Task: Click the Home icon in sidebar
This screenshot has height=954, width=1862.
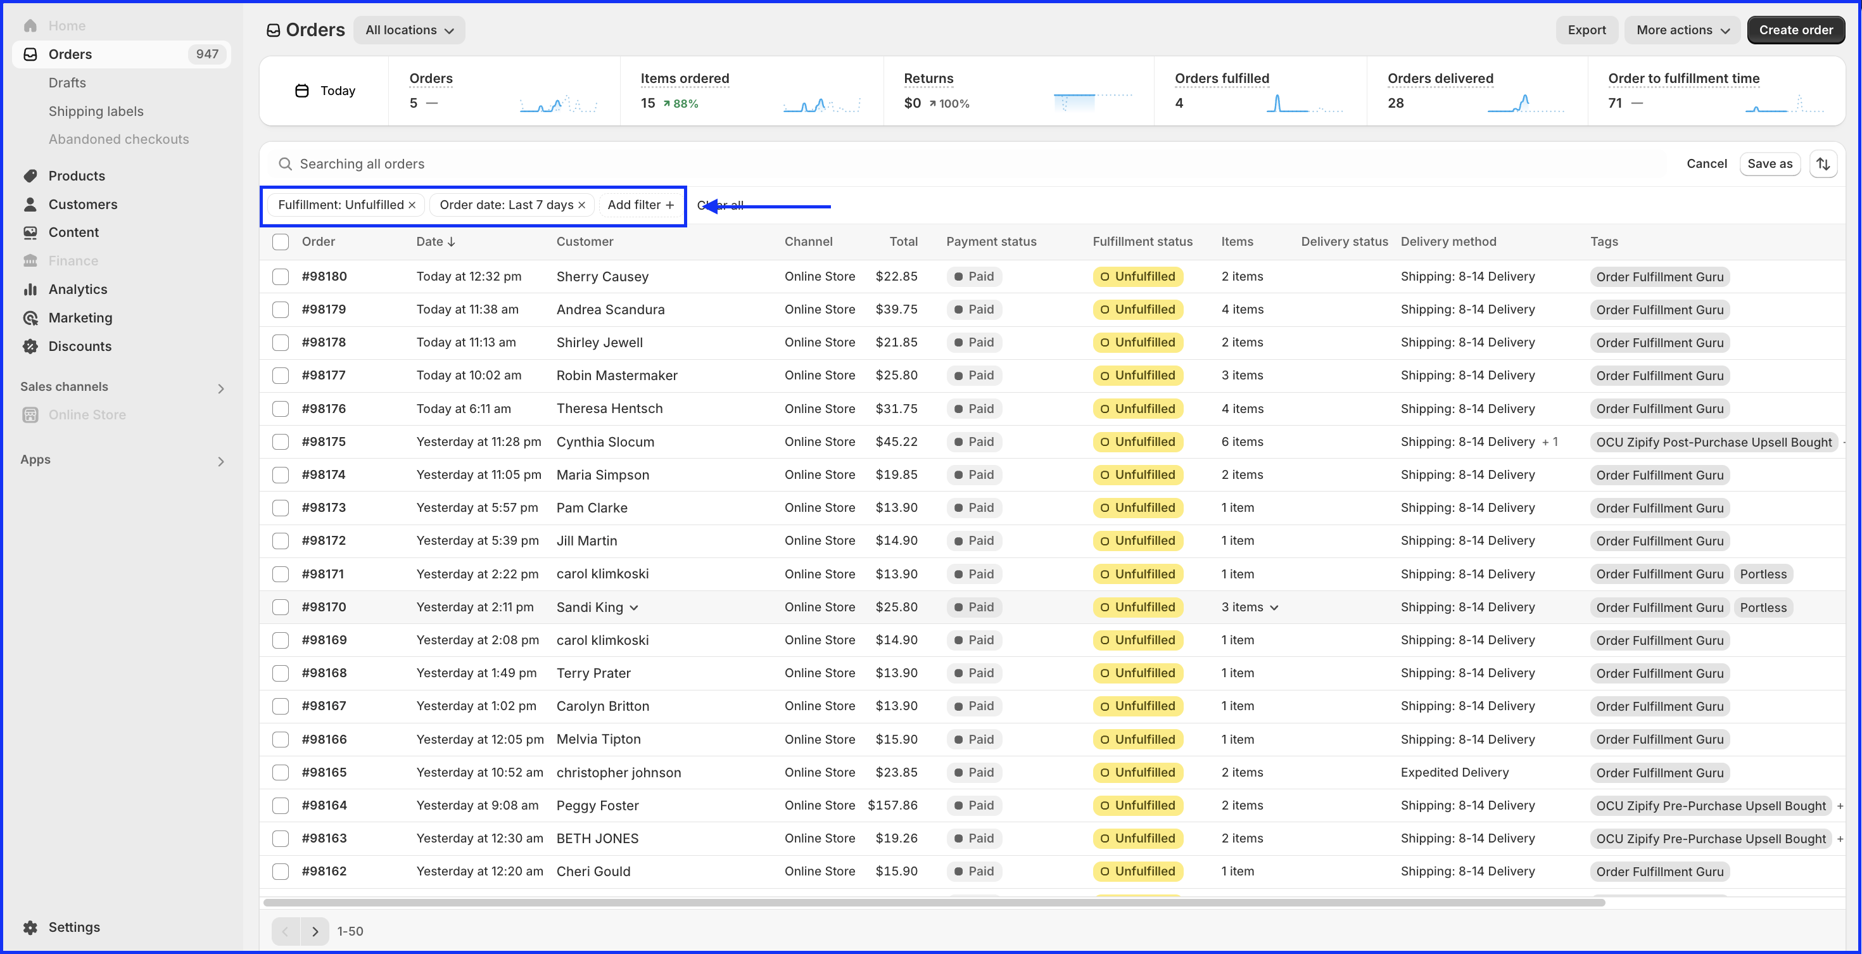Action: (30, 26)
